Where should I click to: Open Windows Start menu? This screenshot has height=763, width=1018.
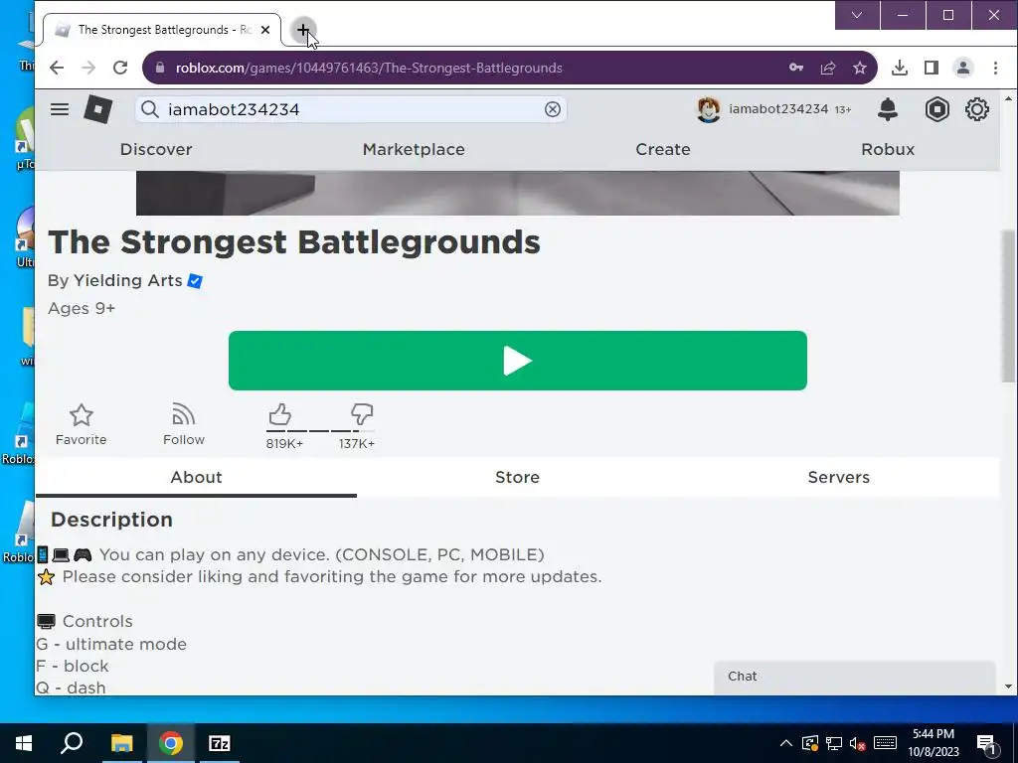pyautogui.click(x=24, y=743)
